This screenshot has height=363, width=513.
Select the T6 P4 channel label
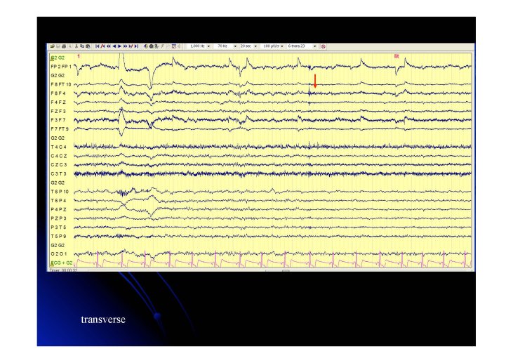tap(58, 200)
